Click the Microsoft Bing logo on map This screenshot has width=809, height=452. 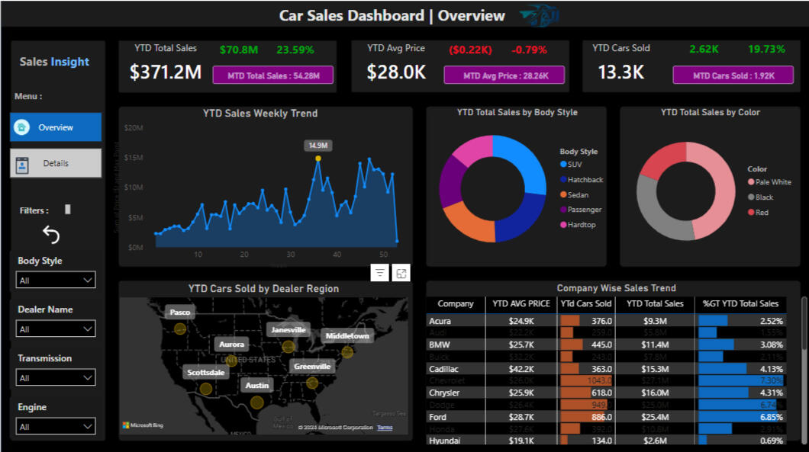click(143, 425)
